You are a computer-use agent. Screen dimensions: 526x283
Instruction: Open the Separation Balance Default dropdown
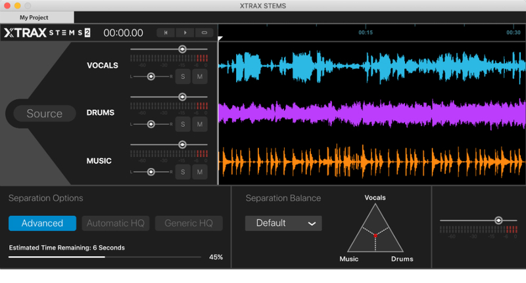[283, 223]
